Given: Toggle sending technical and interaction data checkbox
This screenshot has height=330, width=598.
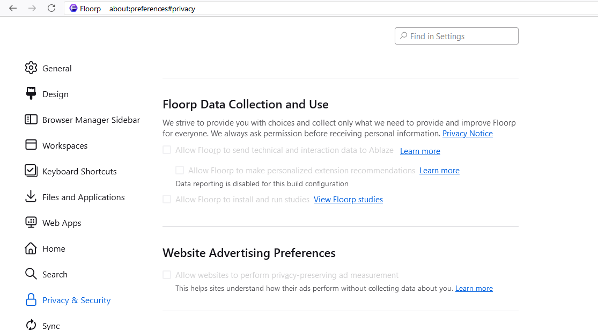Looking at the screenshot, I should pyautogui.click(x=167, y=150).
